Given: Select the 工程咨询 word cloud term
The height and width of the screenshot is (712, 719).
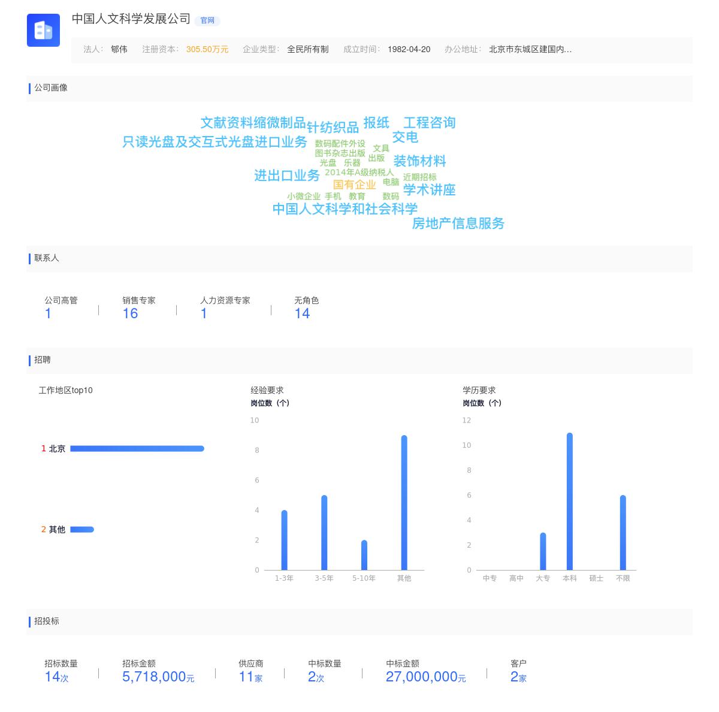Looking at the screenshot, I should click(x=430, y=122).
